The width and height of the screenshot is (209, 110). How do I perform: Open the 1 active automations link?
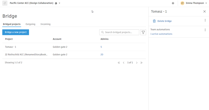161,34
